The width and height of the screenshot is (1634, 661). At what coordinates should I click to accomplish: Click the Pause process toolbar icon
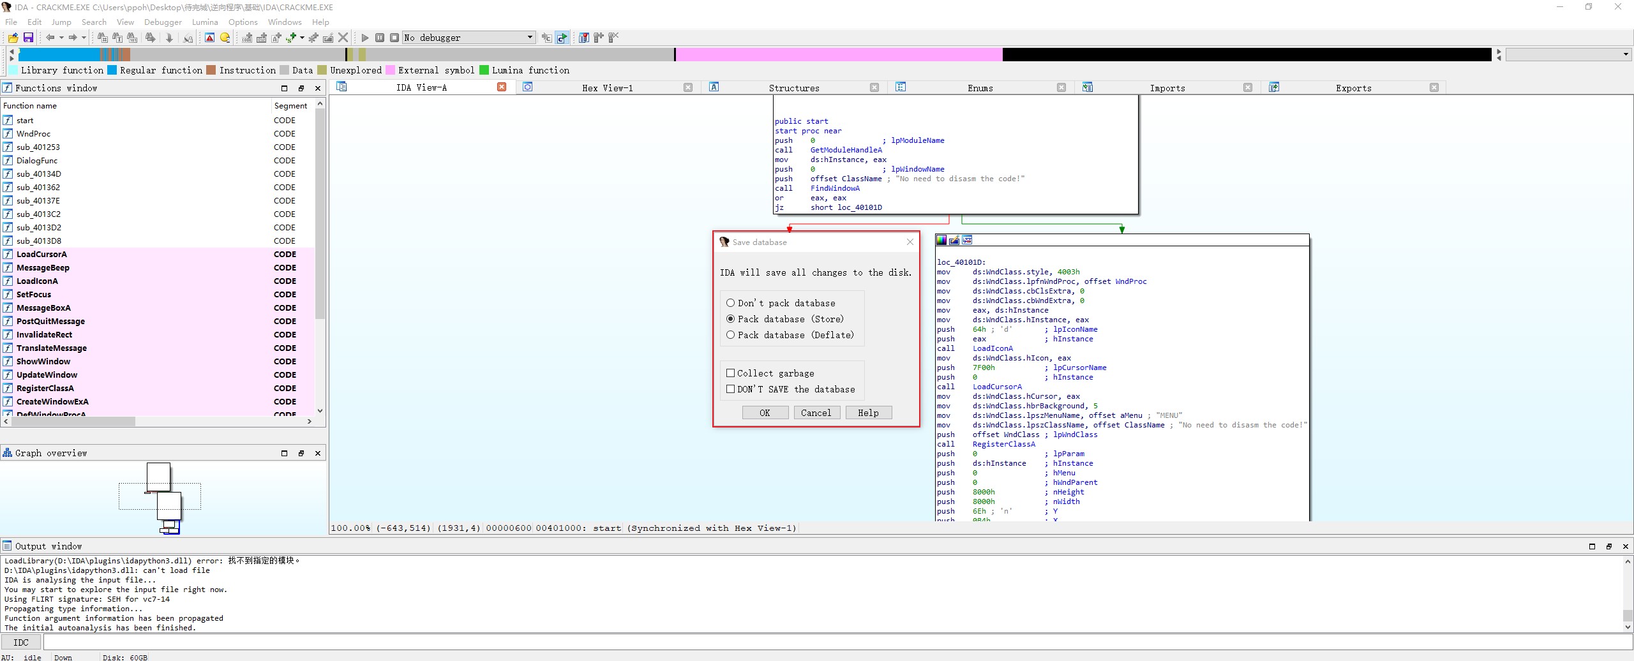(380, 38)
